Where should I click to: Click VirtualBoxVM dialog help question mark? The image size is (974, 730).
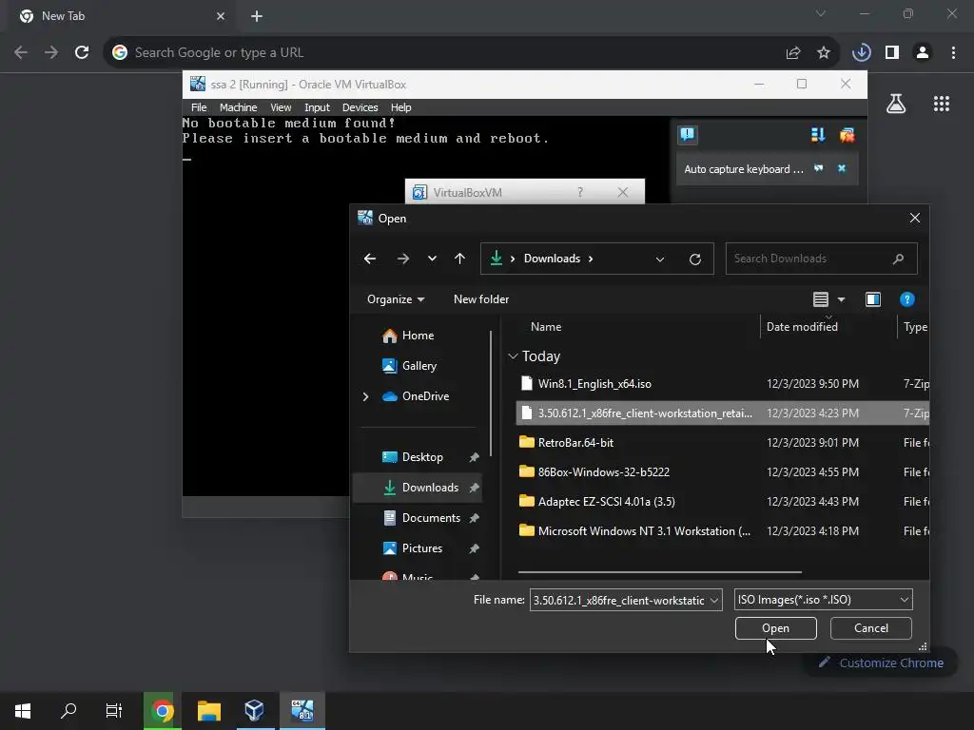pyautogui.click(x=579, y=192)
